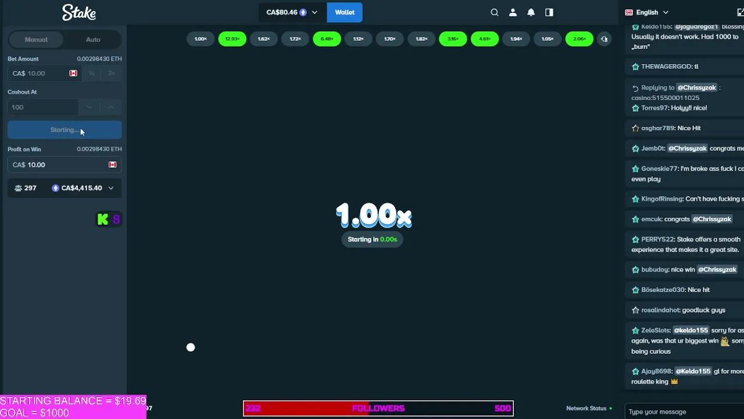This screenshot has width=744, height=419.
Task: Click the Canada flag in Bet Amount
Action: (x=73, y=73)
